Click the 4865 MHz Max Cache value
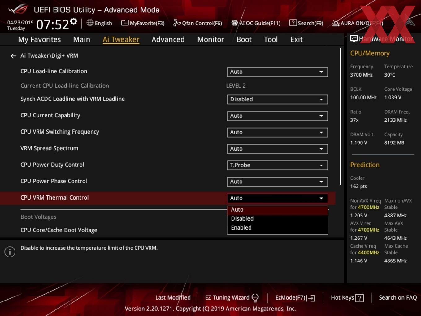The image size is (421, 316). click(x=395, y=261)
